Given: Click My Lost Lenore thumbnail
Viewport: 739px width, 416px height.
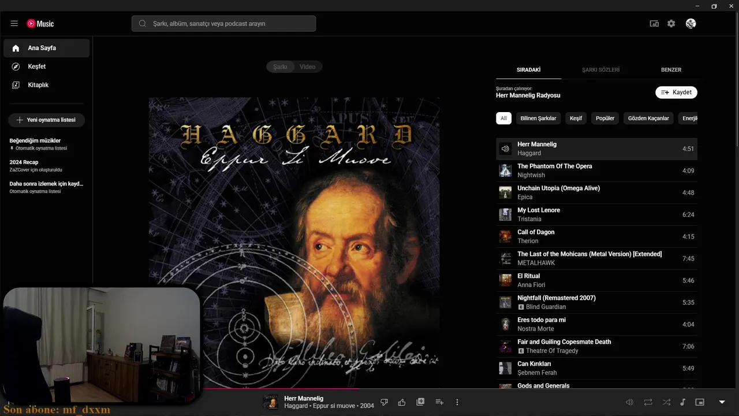Looking at the screenshot, I should click(505, 214).
